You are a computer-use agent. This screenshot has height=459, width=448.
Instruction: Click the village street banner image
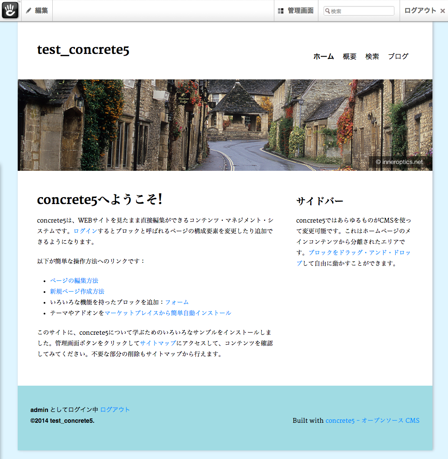point(225,125)
